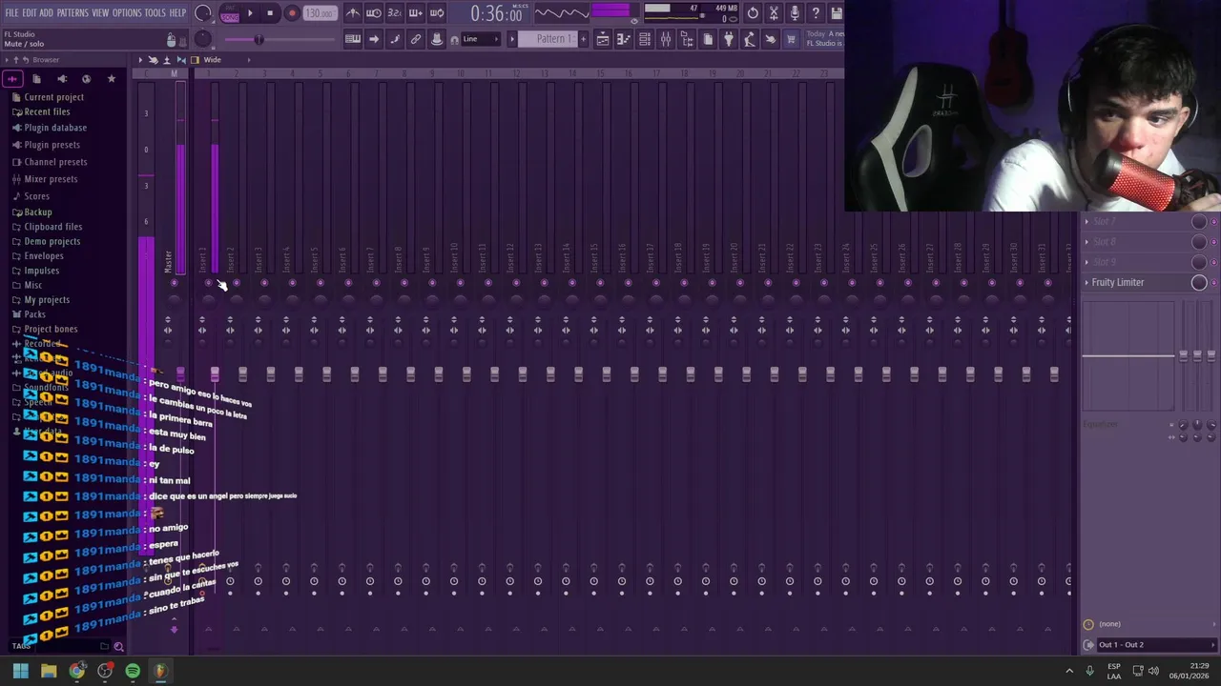Viewport: 1221px width, 686px height.
Task: Open the Line snap dropdown
Action: [x=482, y=39]
